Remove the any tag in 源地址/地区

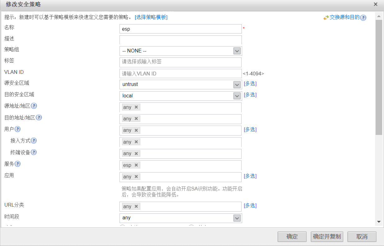tap(136, 107)
